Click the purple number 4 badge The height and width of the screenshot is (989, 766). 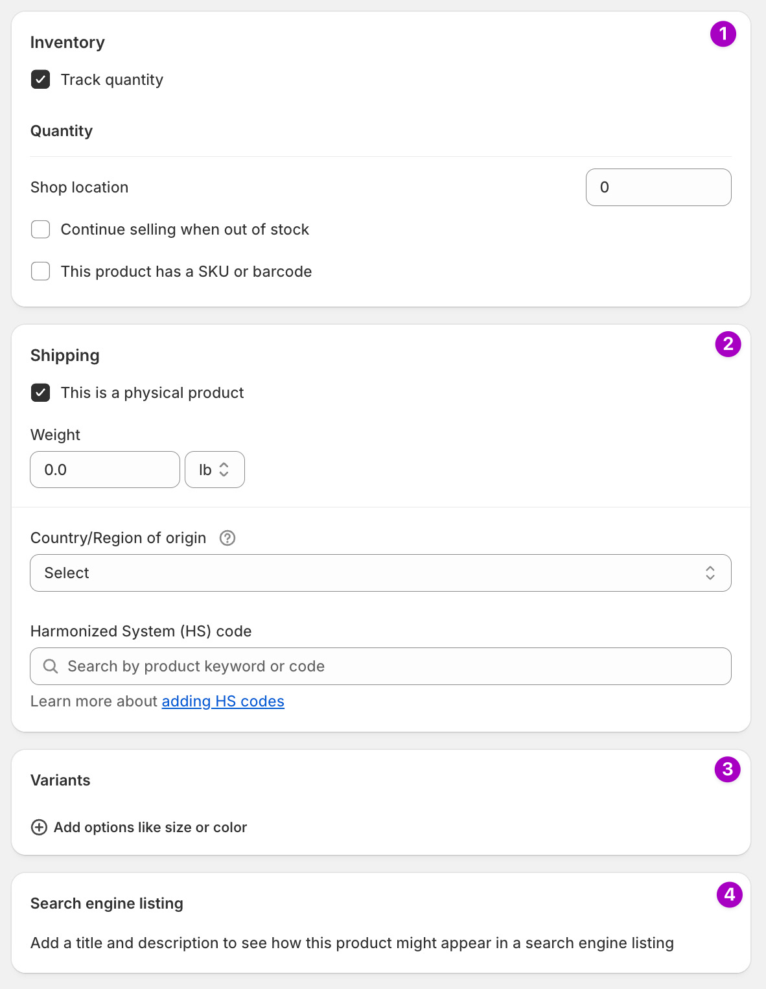[729, 895]
